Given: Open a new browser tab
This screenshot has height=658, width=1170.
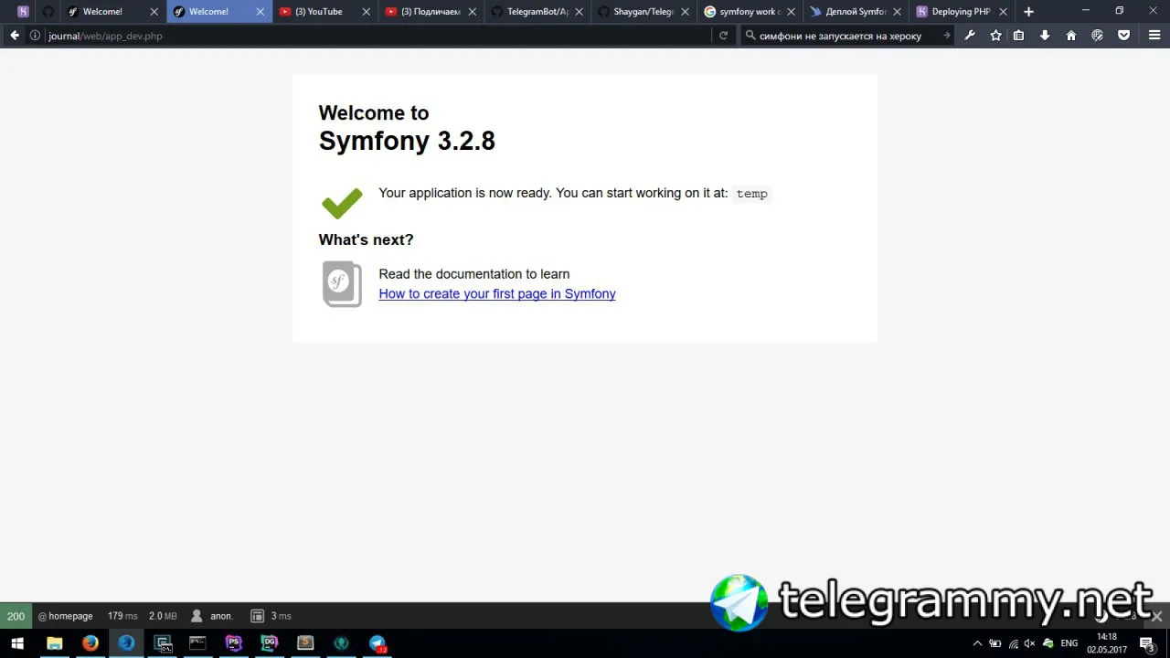Looking at the screenshot, I should point(1028,12).
